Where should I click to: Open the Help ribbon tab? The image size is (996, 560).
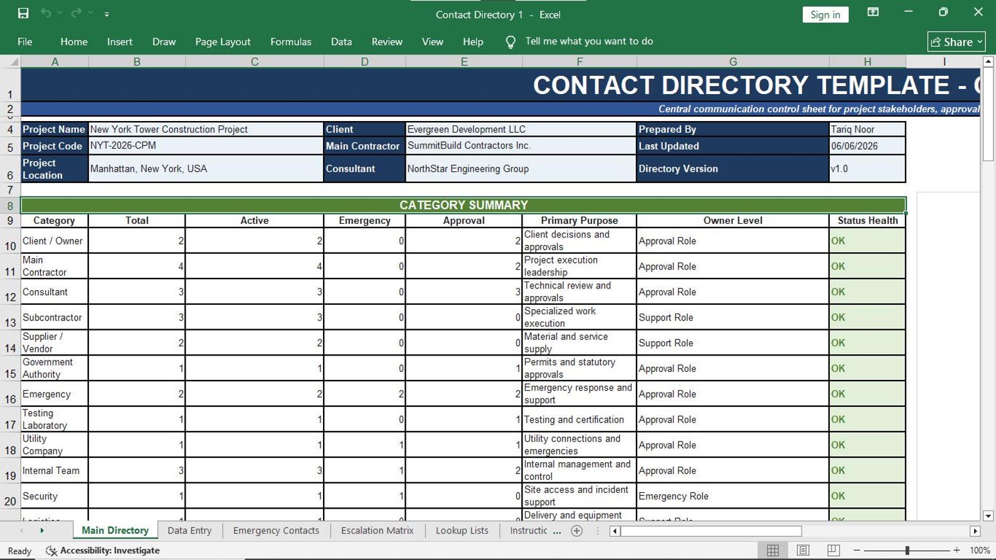click(473, 41)
